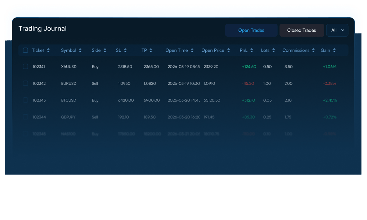Viewport: 367px width, 220px height.
Task: Click the 2365.00 take profit value
Action: pyautogui.click(x=151, y=67)
